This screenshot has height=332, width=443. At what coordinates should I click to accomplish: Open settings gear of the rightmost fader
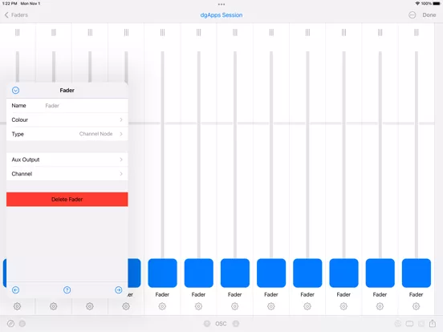point(417,306)
